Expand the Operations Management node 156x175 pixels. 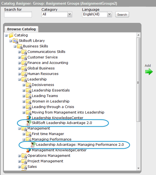pos(19,156)
